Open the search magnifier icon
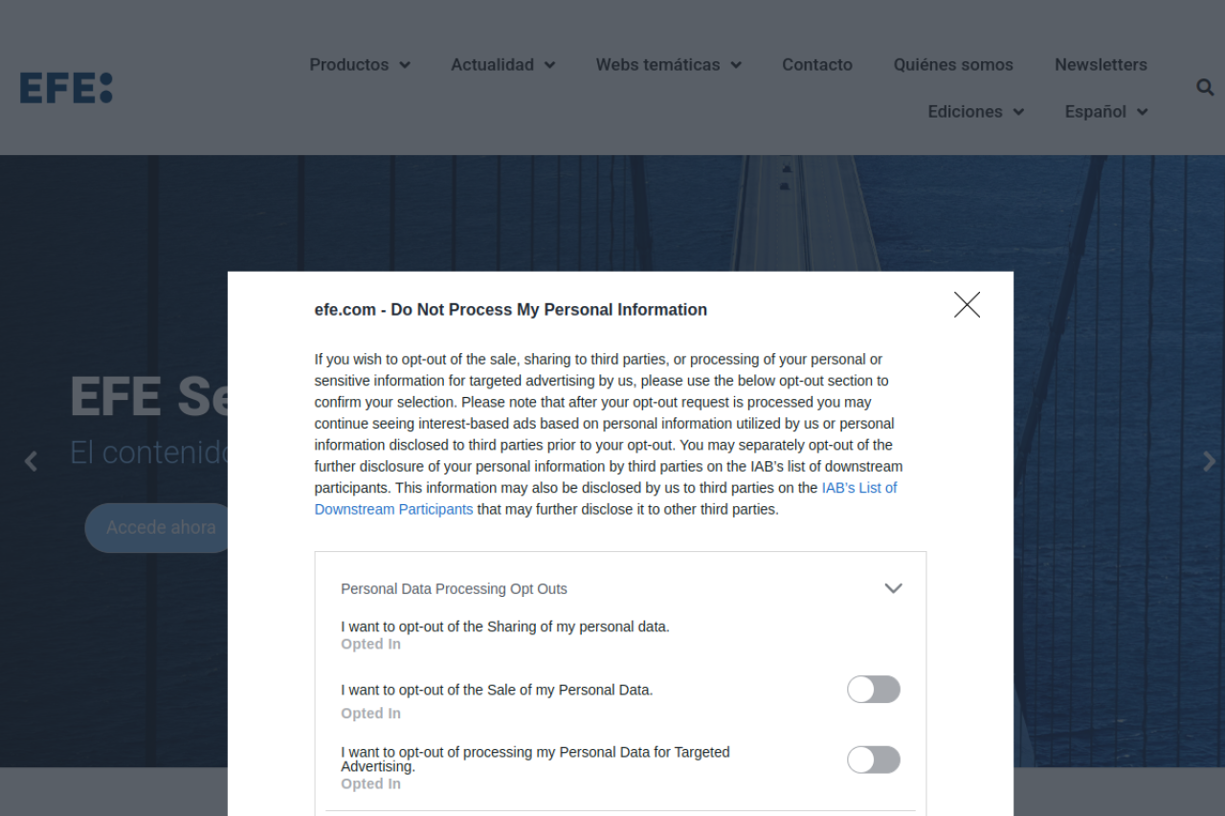The image size is (1225, 816). (1205, 87)
